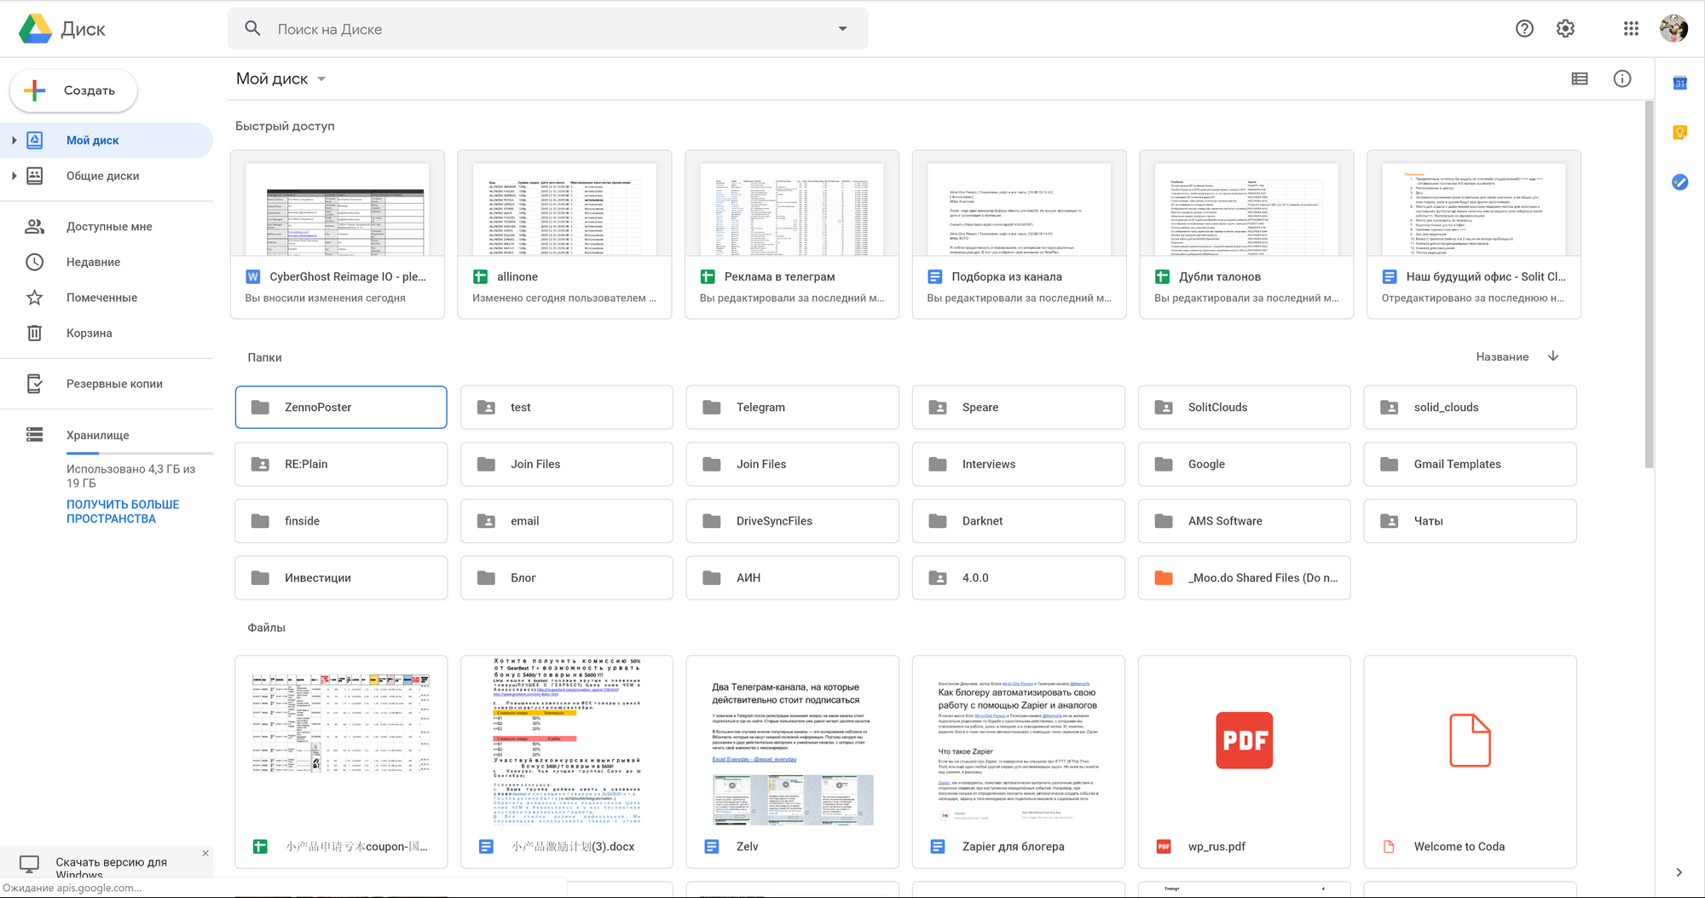This screenshot has height=898, width=1705.
Task: Click the Создать button
Action: (72, 90)
